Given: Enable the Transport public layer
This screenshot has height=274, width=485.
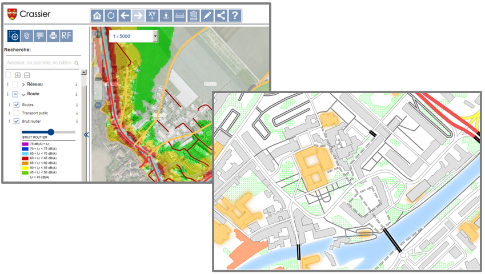Looking at the screenshot, I should click(x=17, y=113).
